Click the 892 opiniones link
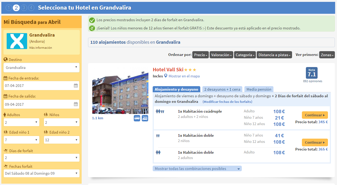Image resolution: width=337 pixels, height=185 pixels. 313,81
